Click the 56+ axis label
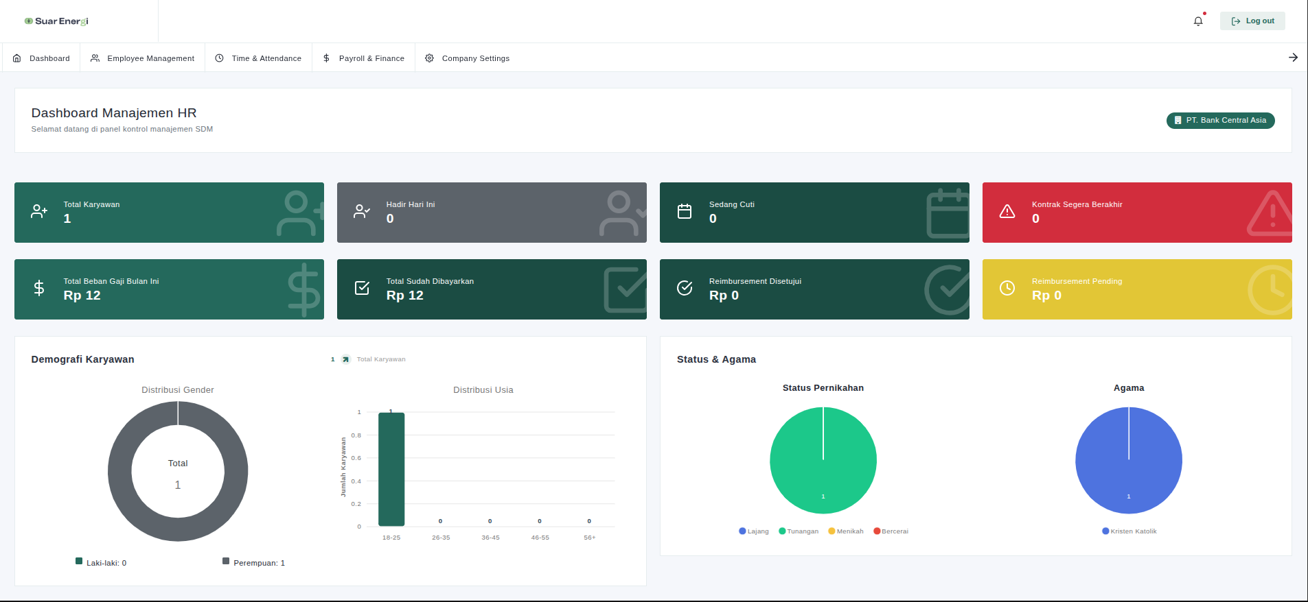Image resolution: width=1308 pixels, height=602 pixels. pos(590,538)
